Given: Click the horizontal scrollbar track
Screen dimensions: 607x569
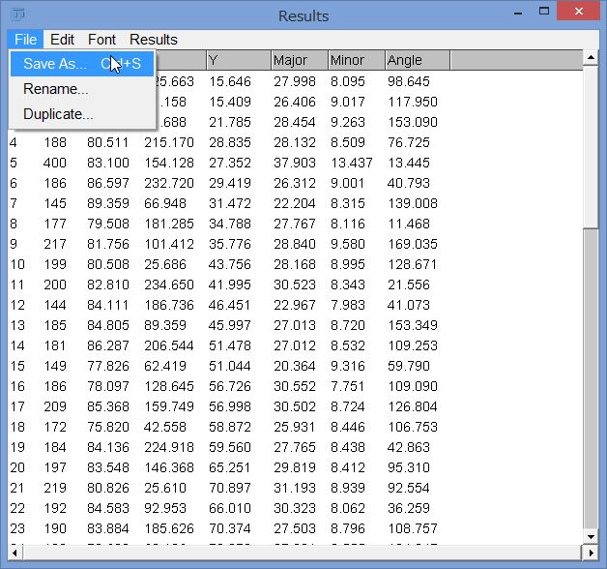Looking at the screenshot, I should coord(302,553).
